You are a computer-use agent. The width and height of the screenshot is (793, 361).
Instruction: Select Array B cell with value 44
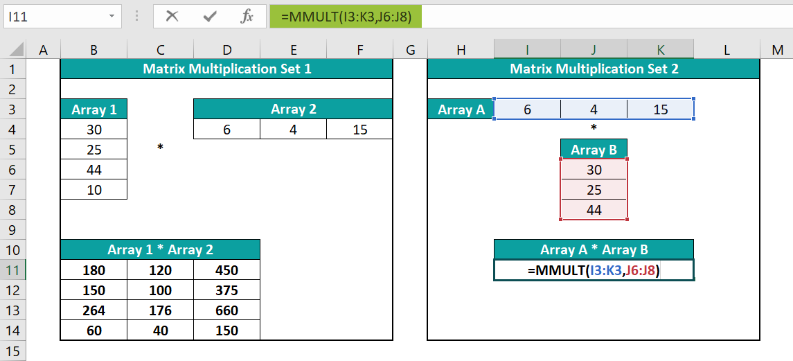click(x=594, y=210)
